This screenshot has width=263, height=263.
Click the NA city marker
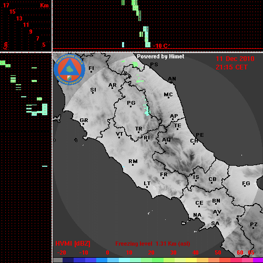197,218
